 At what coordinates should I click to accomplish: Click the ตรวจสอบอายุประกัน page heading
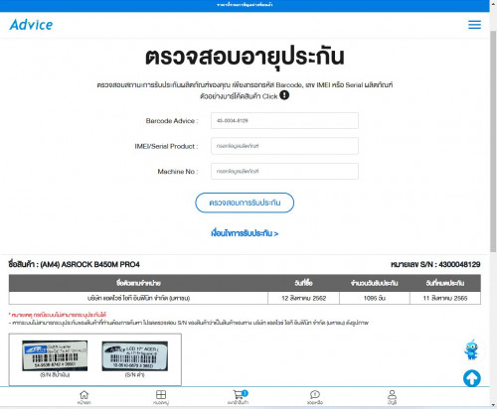point(245,57)
